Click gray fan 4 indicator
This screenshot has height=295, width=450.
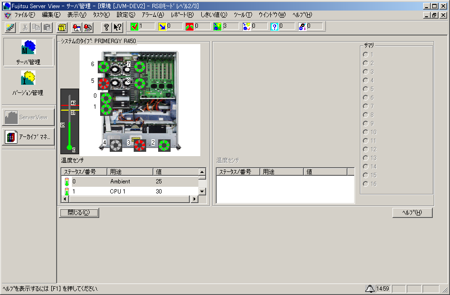[116, 146]
